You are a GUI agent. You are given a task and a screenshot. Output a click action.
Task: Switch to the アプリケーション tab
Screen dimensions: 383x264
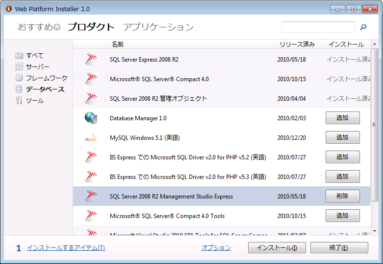click(x=158, y=27)
